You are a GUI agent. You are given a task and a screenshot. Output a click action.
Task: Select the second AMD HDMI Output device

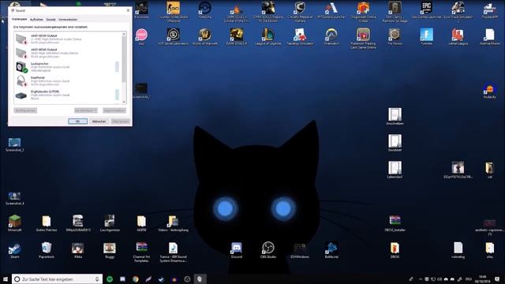click(68, 53)
